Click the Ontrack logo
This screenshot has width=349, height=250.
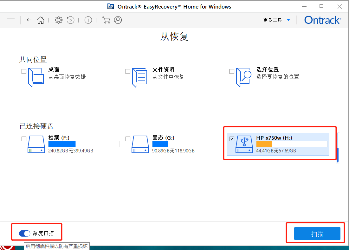[x=322, y=20]
